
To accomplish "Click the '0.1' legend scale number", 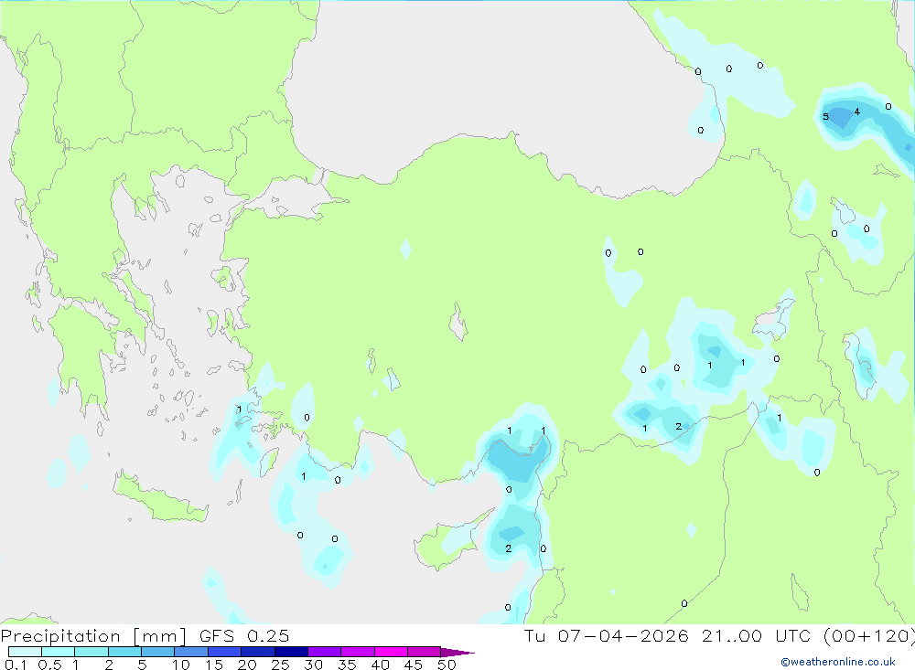I will [x=16, y=665].
